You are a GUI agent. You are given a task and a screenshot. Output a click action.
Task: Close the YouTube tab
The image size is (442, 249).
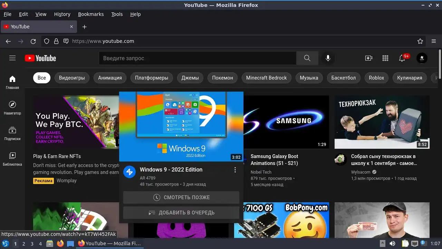tap(71, 27)
